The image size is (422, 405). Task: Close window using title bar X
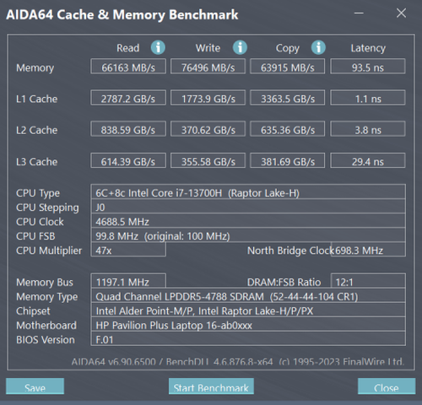coord(401,13)
